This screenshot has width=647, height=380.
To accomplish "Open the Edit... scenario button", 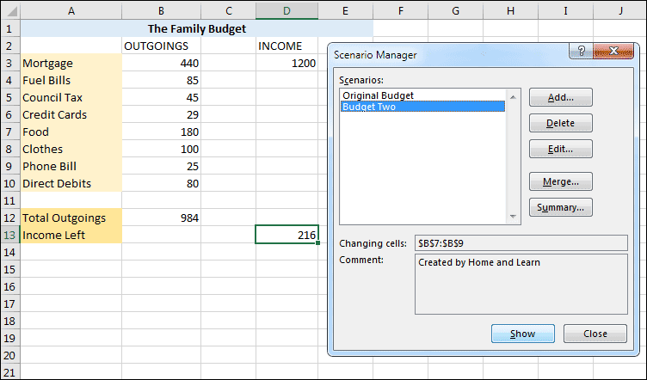I will pyautogui.click(x=560, y=149).
